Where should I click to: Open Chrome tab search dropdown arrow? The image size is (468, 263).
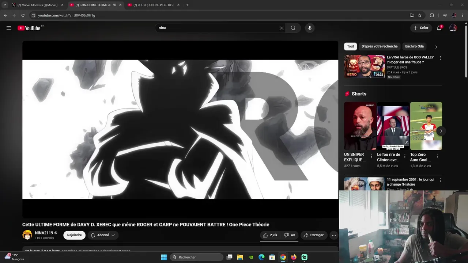(x=4, y=5)
